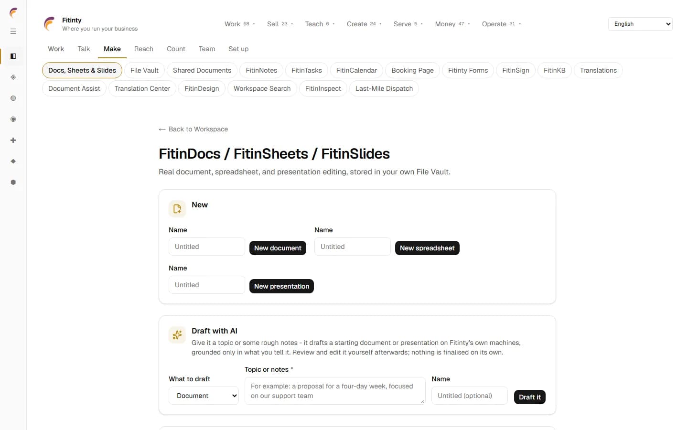Go back via Back to Workspace link
This screenshot has height=430, width=688.
click(193, 129)
